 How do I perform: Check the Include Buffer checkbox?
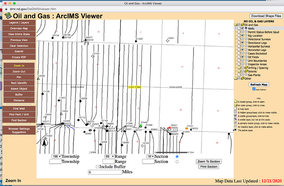[x=97, y=167]
